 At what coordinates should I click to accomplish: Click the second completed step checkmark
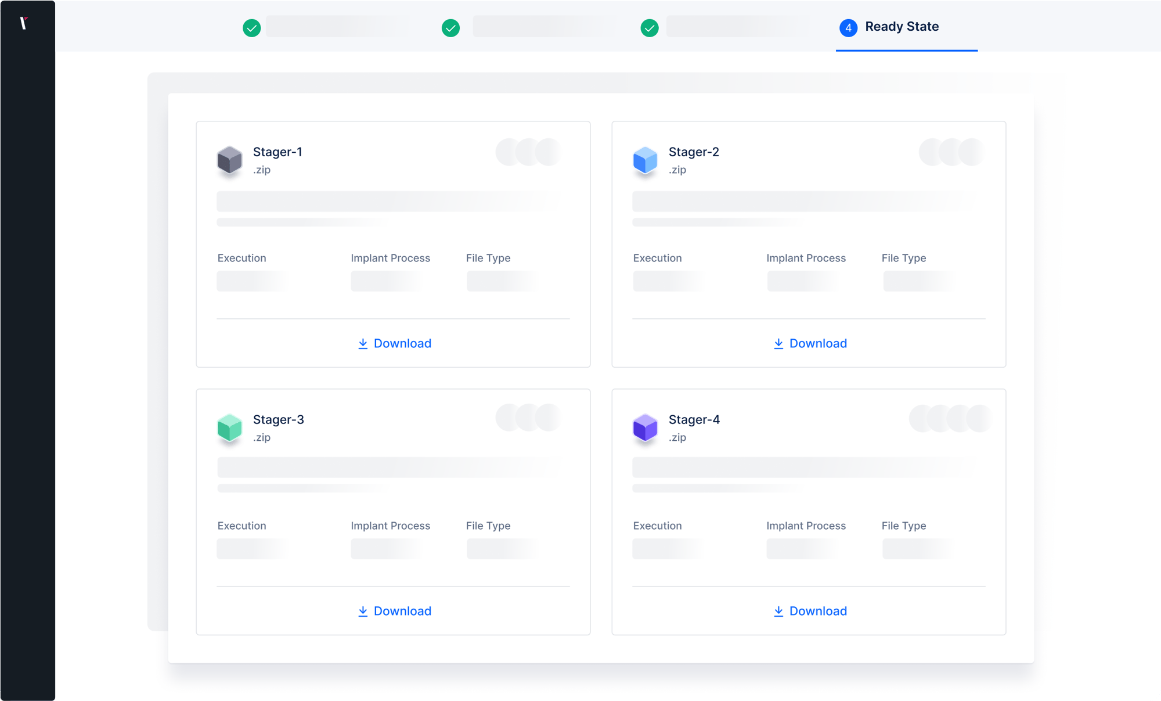[x=450, y=28]
